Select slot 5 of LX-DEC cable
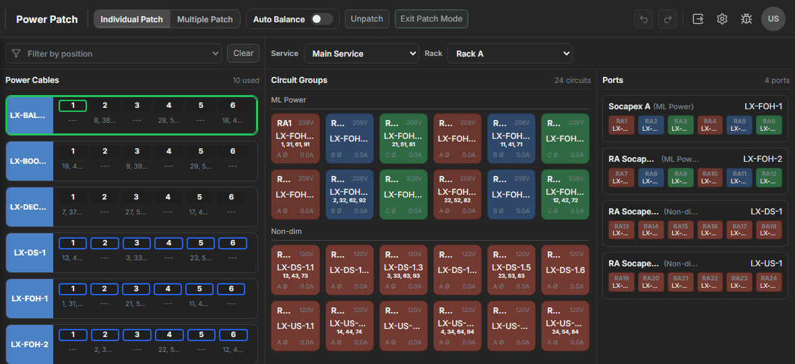The image size is (795, 364). point(201,198)
